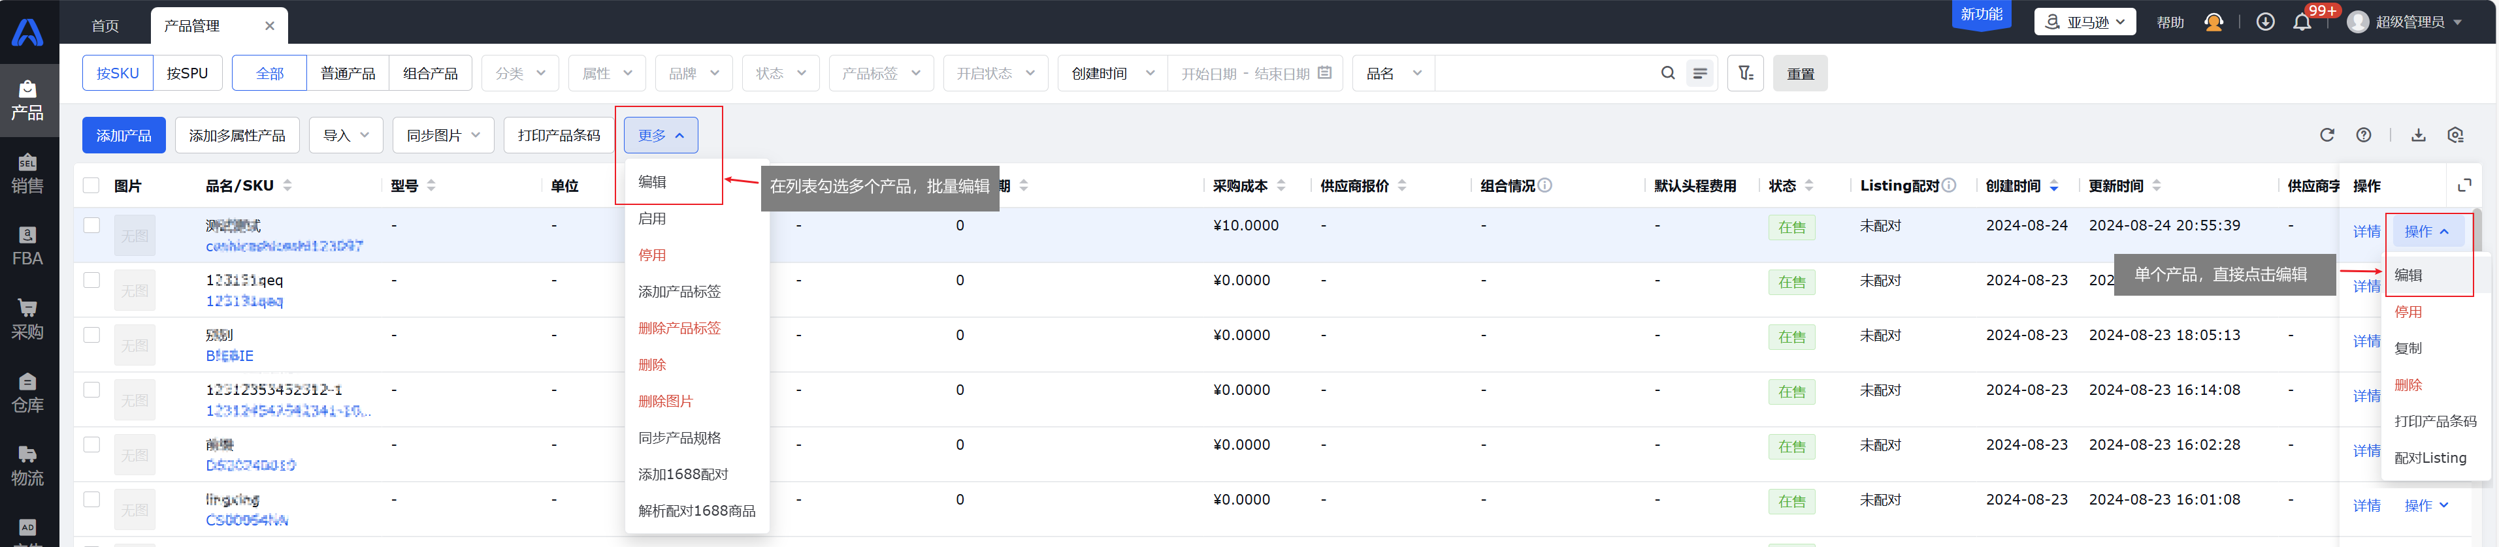Screen dimensions: 2499x547
Task: Open the help question mark icon
Action: (2363, 135)
